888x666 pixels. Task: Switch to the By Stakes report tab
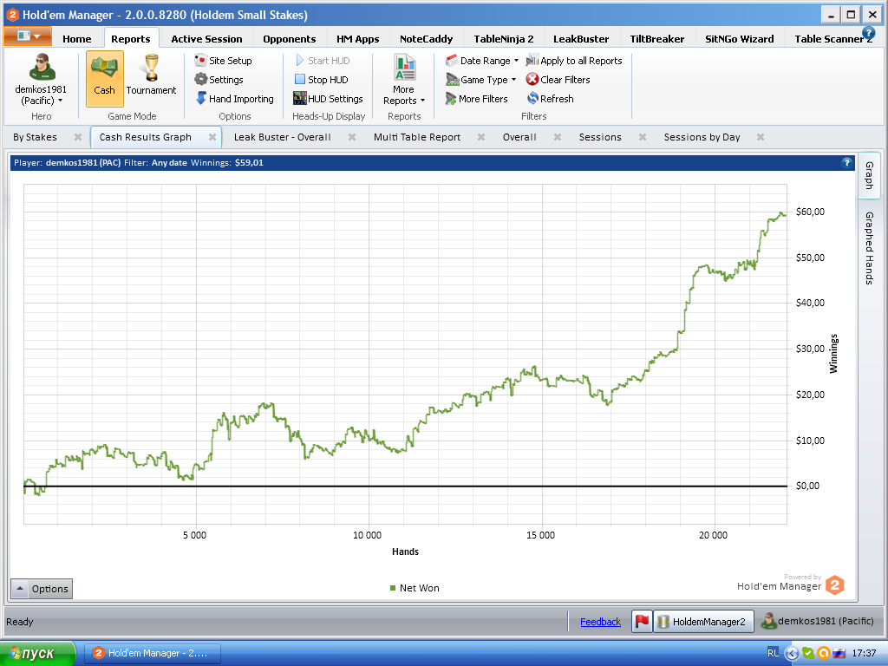coord(35,137)
